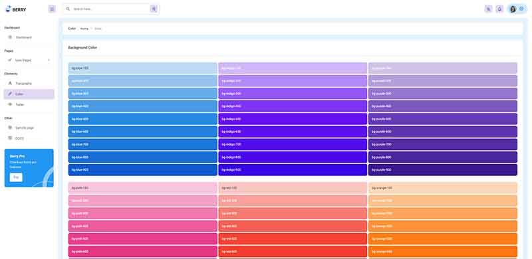Open the Typography menu item
532x259 pixels.
tap(29, 83)
